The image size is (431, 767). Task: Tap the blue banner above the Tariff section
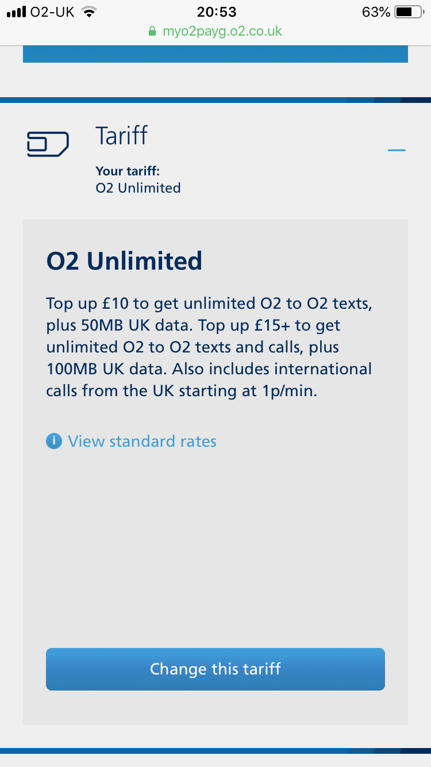tap(215, 54)
